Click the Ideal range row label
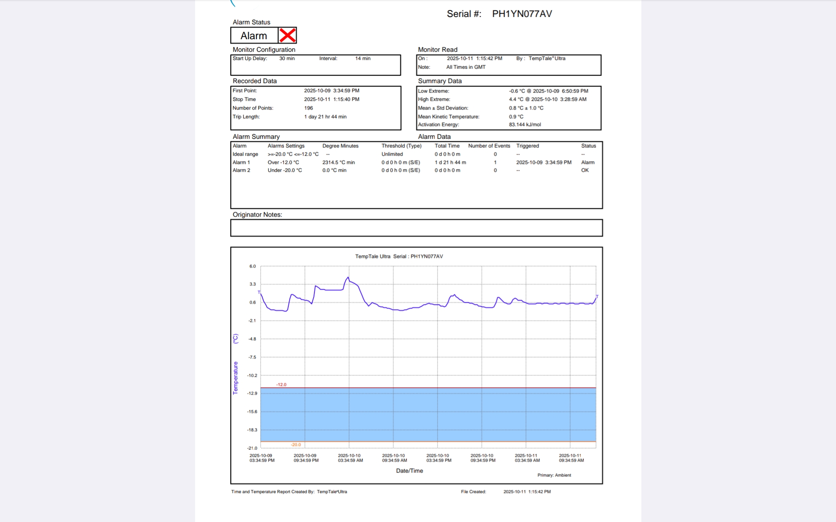Screen dimensions: 836x522 click(245, 154)
